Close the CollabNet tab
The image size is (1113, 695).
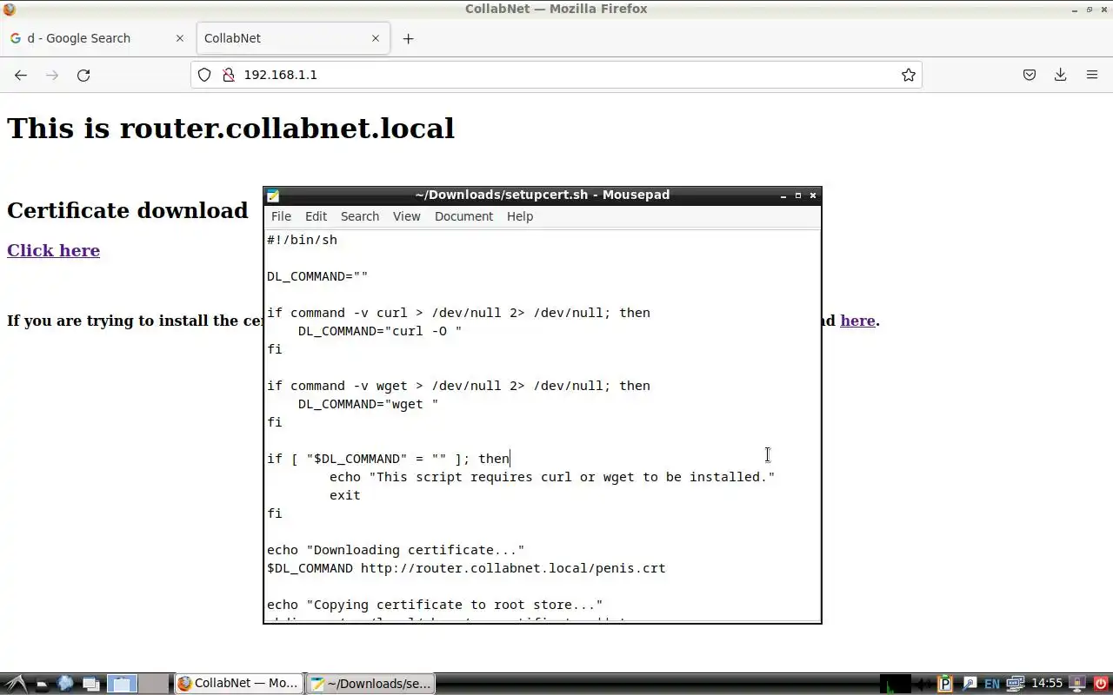pos(376,38)
